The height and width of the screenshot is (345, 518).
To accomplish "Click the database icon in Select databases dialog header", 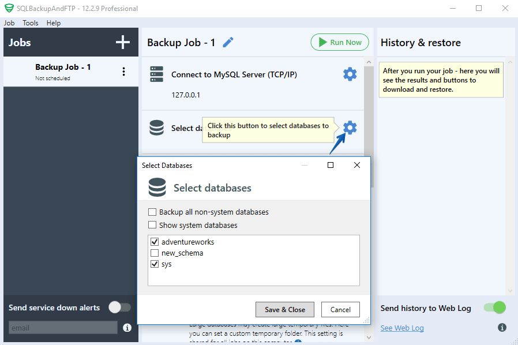I will [157, 187].
